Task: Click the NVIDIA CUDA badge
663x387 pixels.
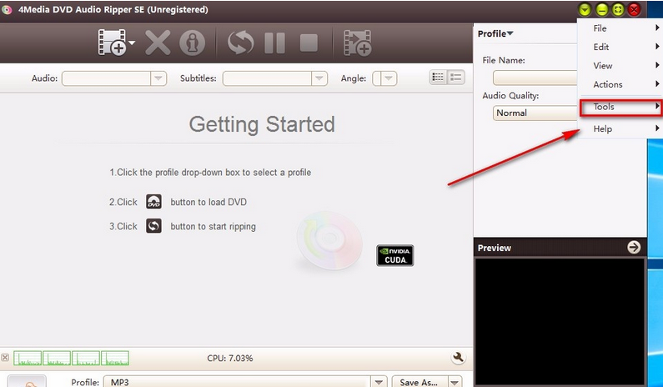Action: (395, 255)
